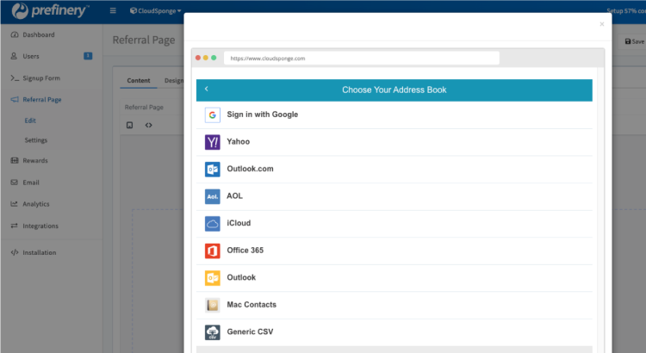Open Settings under Referral Page
This screenshot has height=353, width=646.
(x=36, y=140)
